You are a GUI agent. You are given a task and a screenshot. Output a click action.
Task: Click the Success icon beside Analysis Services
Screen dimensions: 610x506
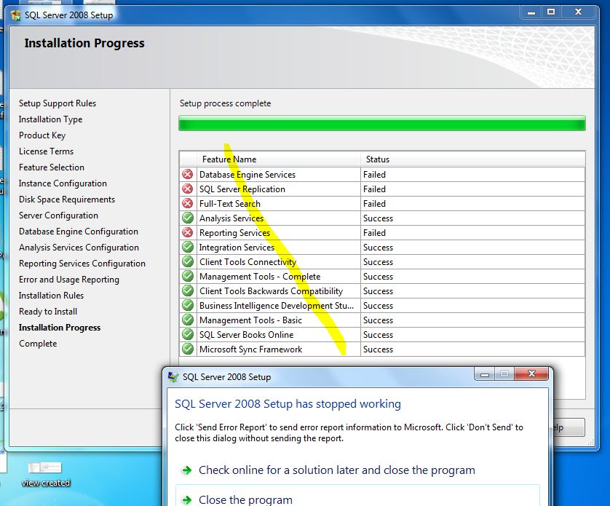[x=188, y=218]
